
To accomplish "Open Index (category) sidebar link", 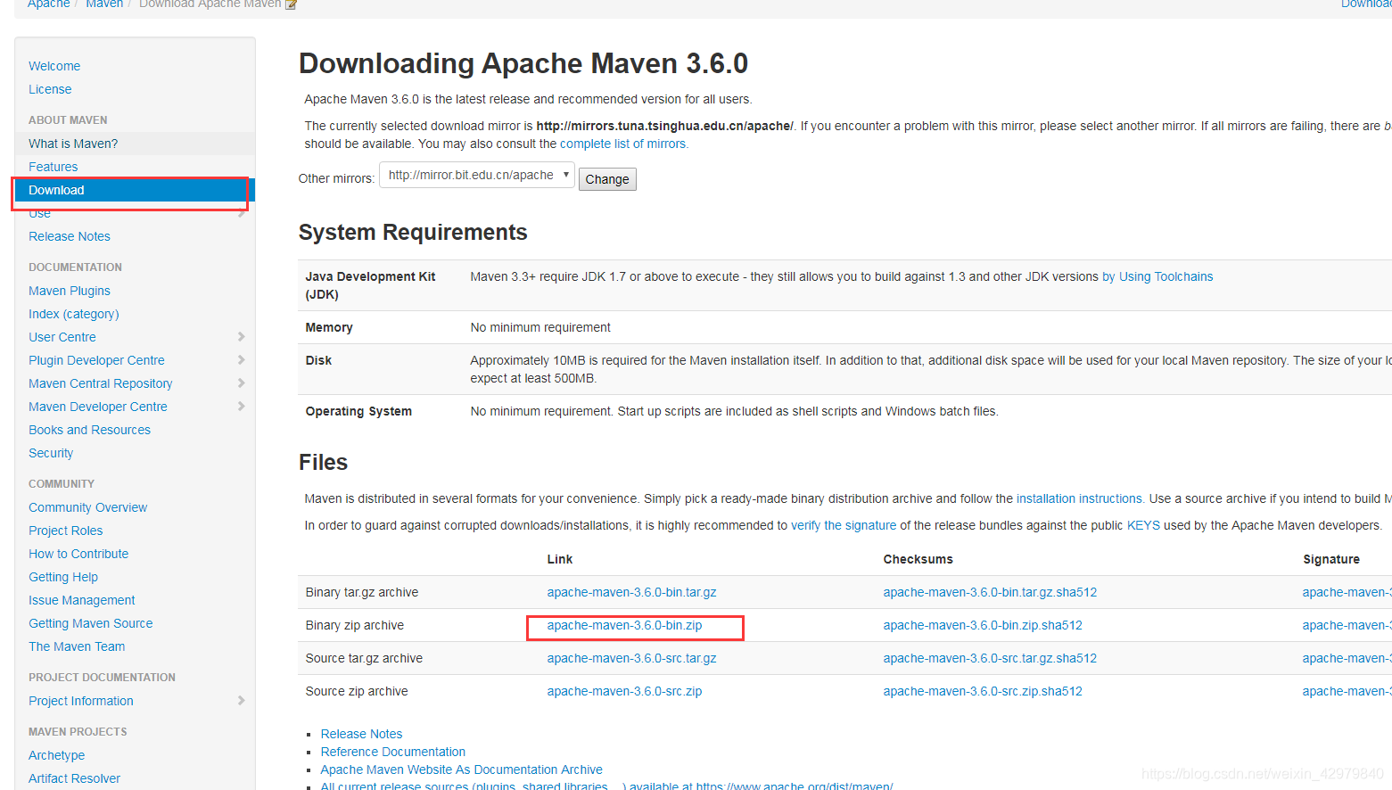I will tap(74, 314).
